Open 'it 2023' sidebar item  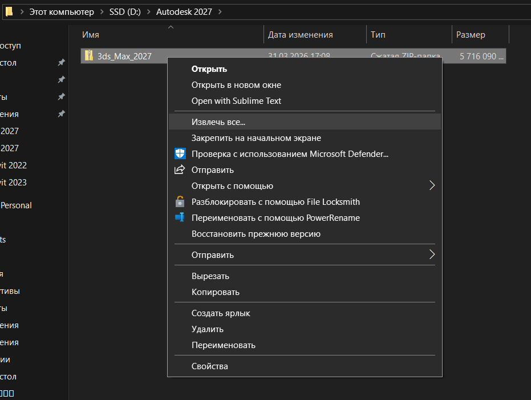(x=13, y=183)
